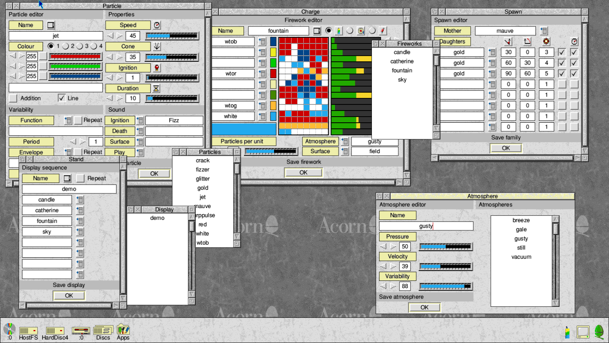Image resolution: width=609 pixels, height=343 pixels.
Task: Click the delay curve icon in Spawn window
Action: [527, 41]
